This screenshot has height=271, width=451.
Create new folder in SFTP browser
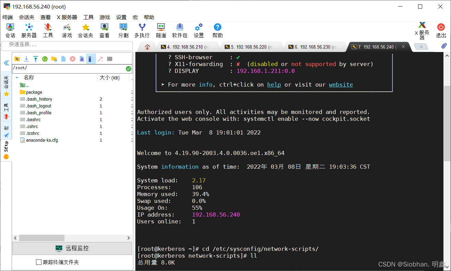[54, 59]
